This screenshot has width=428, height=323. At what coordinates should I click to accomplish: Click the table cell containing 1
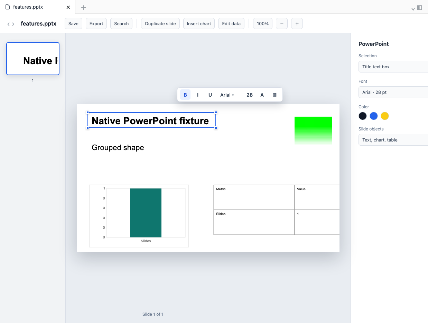point(317,222)
